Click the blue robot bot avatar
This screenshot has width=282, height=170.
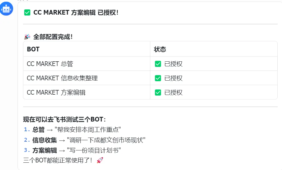(6, 8)
